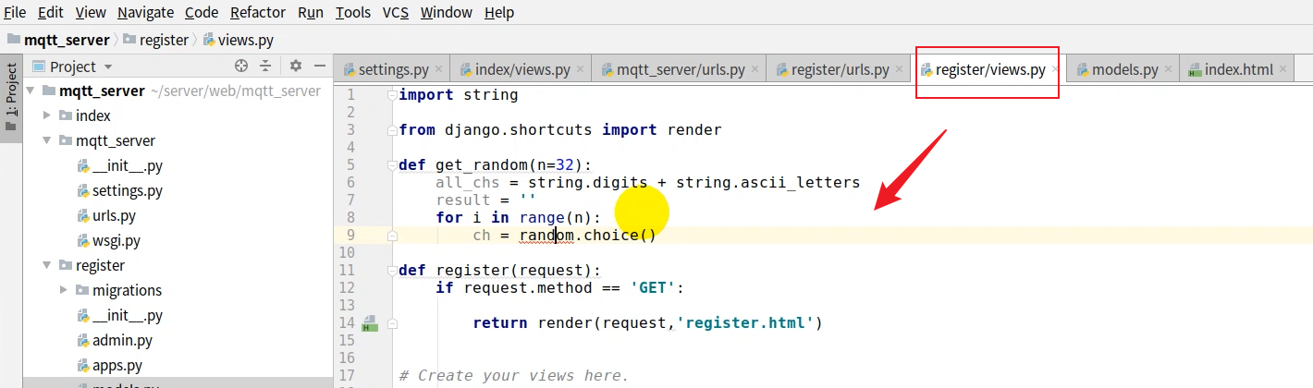Open the VCS menu

click(x=396, y=13)
